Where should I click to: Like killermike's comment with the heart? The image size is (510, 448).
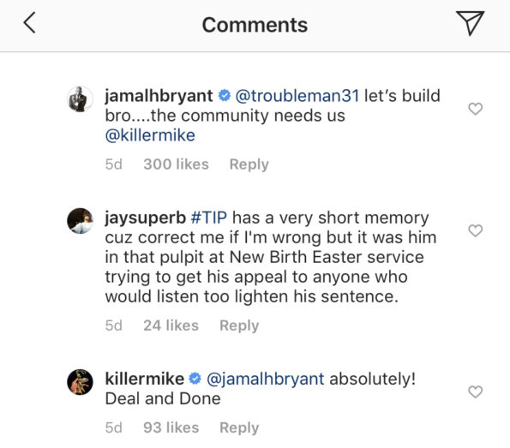click(475, 391)
